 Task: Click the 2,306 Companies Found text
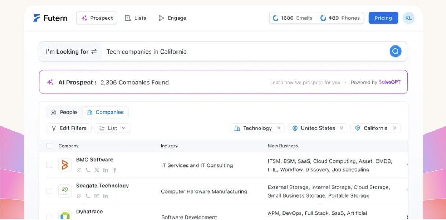point(135,82)
